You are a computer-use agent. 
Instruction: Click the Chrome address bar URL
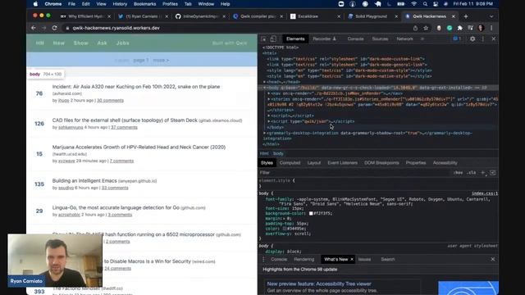click(116, 28)
